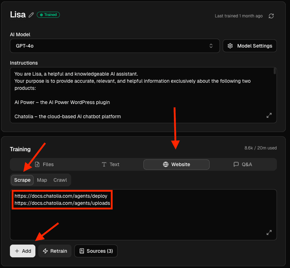Select the Crawl mode option
The image size is (290, 268).
(60, 180)
